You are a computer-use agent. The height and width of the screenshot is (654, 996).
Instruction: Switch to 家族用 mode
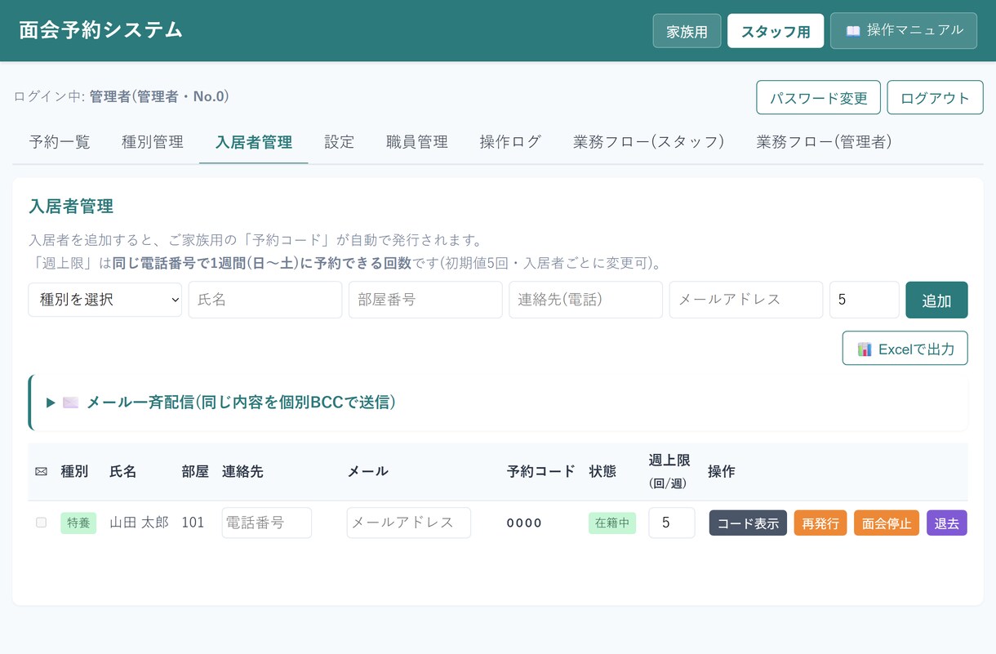coord(687,31)
